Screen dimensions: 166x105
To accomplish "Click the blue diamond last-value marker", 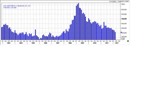I will click(x=121, y=32).
